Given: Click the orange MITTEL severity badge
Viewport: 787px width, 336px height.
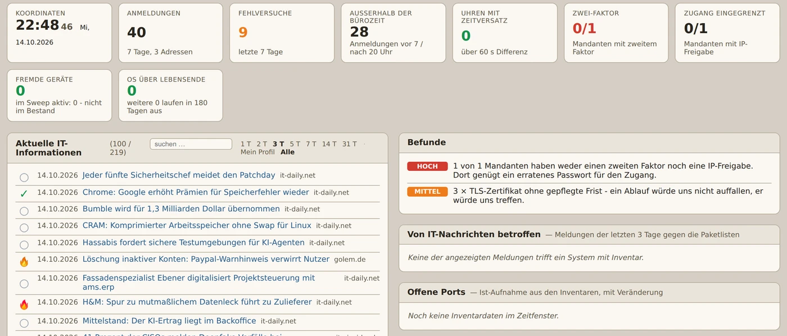Looking at the screenshot, I should pos(427,192).
